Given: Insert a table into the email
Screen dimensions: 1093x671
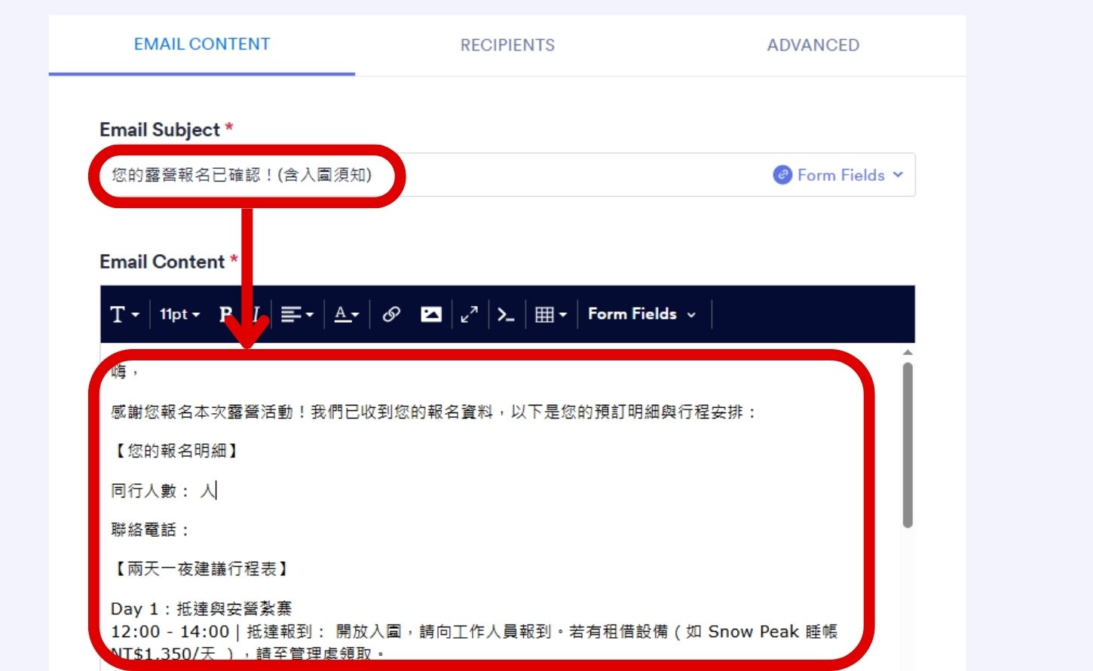Looking at the screenshot, I should 546,314.
